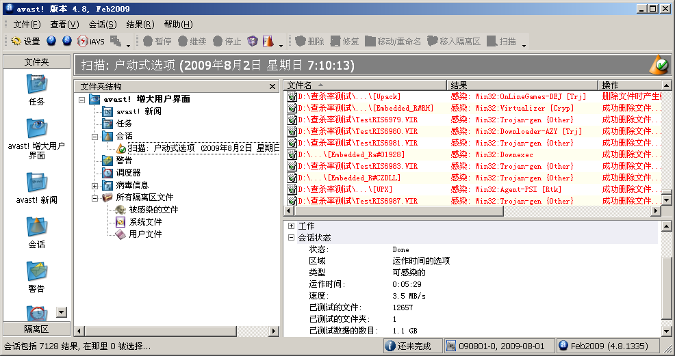Select the 警告 sidebar icon
675x356 pixels.
click(36, 277)
